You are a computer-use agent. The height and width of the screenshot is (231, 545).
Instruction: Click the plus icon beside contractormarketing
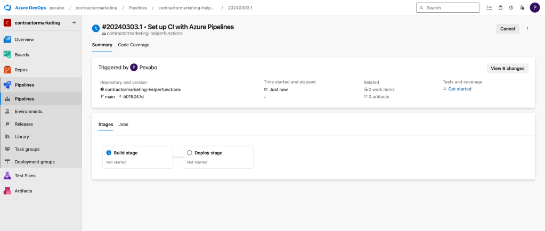point(74,22)
